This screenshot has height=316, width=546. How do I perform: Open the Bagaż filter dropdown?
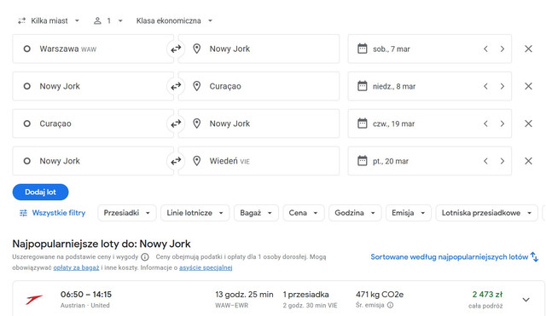pyautogui.click(x=256, y=213)
